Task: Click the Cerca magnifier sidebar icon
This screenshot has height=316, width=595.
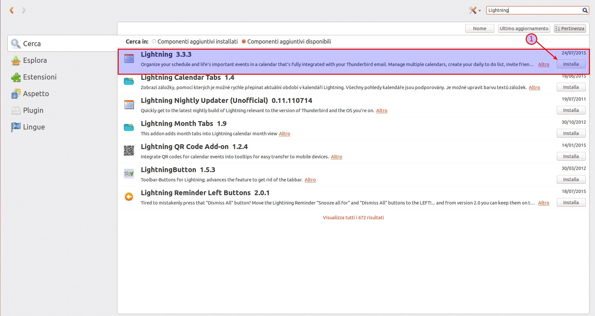Action: 16,44
